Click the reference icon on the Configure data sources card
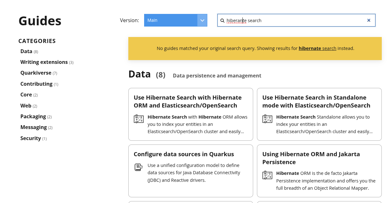The width and height of the screenshot is (390, 203). (x=139, y=167)
